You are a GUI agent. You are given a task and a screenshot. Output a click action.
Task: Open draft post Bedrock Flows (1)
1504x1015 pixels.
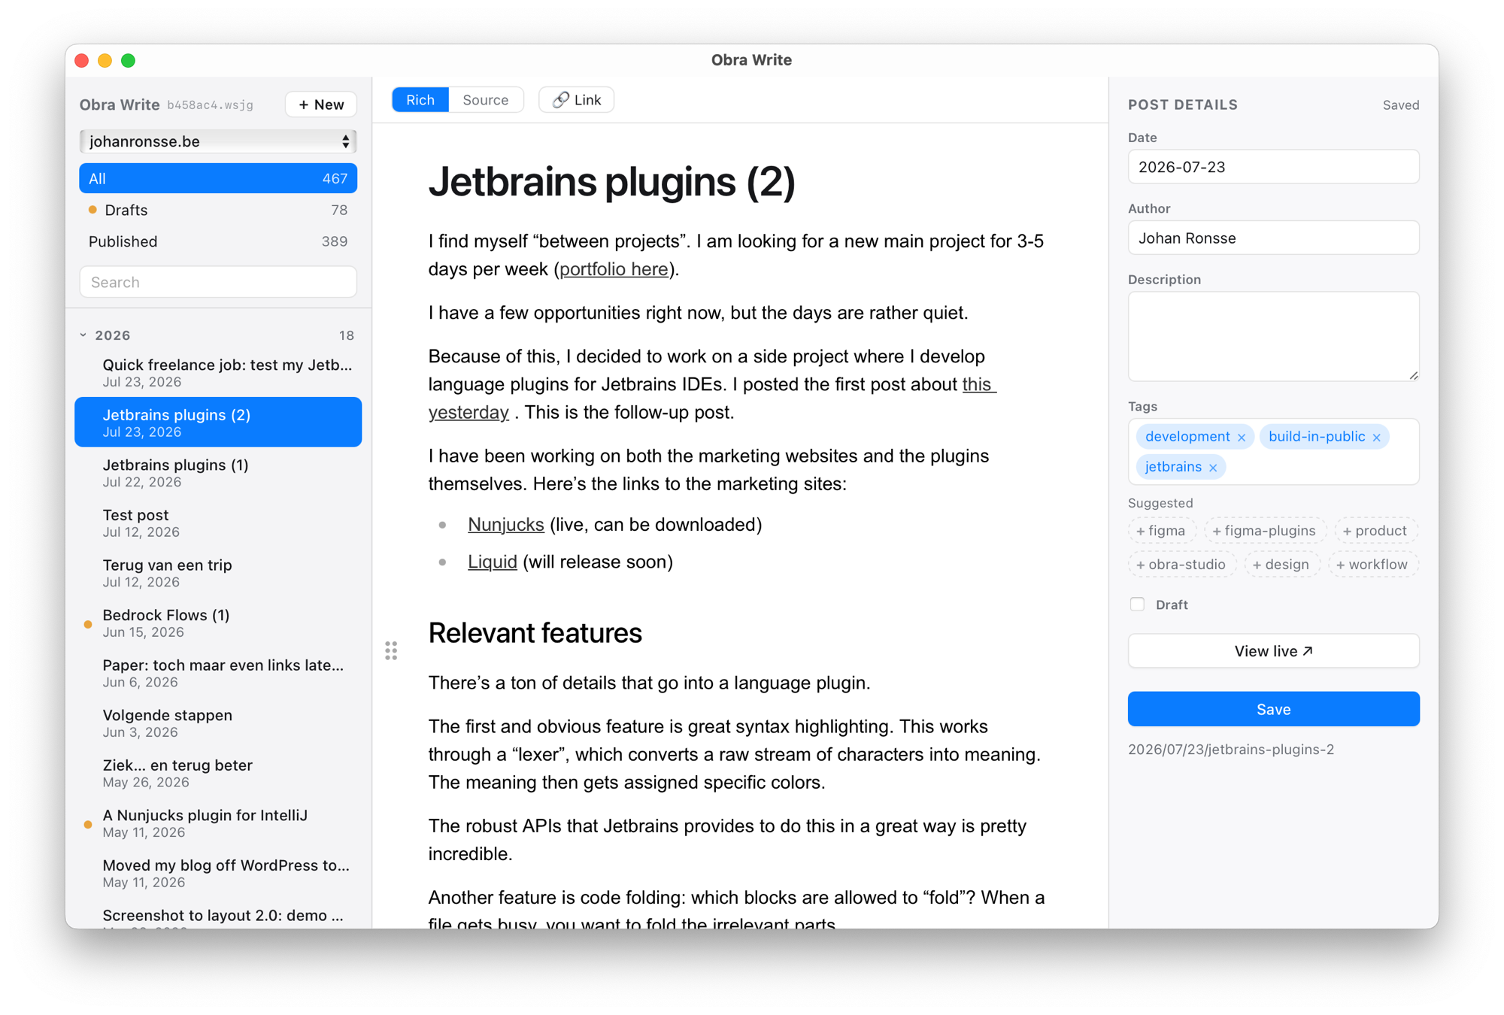click(218, 623)
